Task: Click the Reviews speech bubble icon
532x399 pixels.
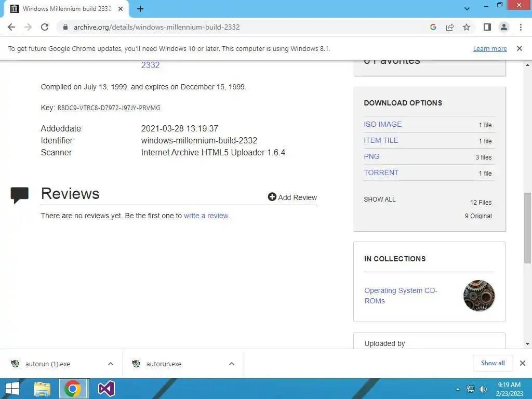Action: pos(20,195)
